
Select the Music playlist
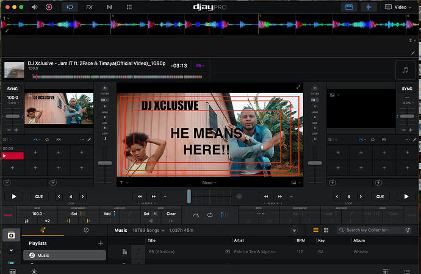[65, 255]
